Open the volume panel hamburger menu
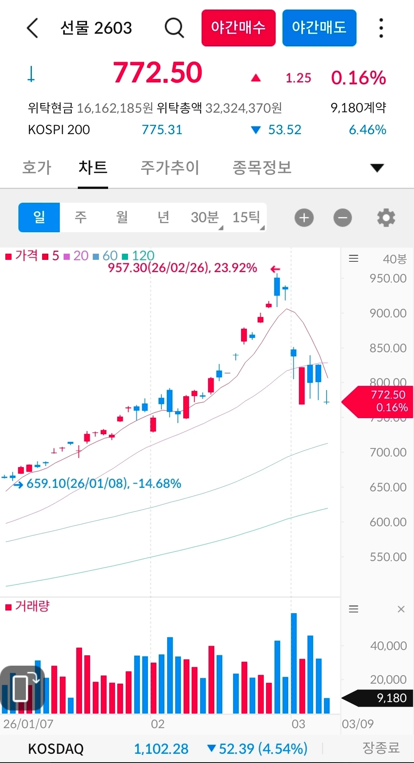Screen dimensions: 414x763 click(353, 609)
